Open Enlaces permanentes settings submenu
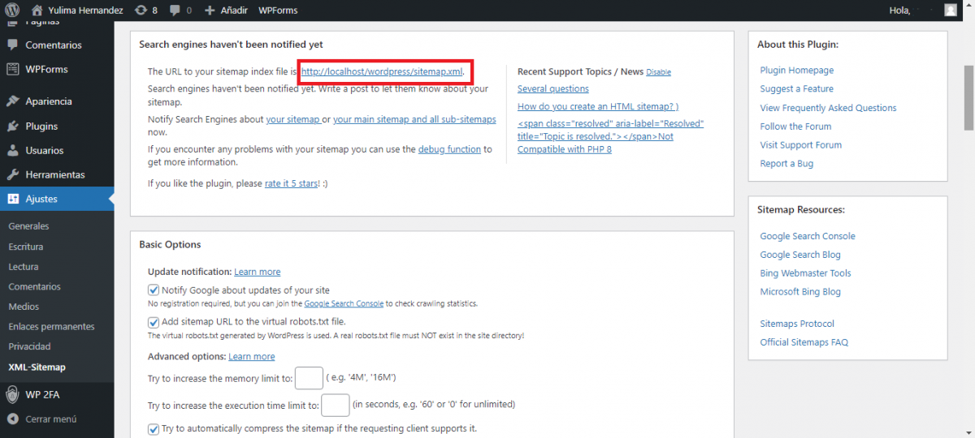This screenshot has width=975, height=438. (x=51, y=326)
